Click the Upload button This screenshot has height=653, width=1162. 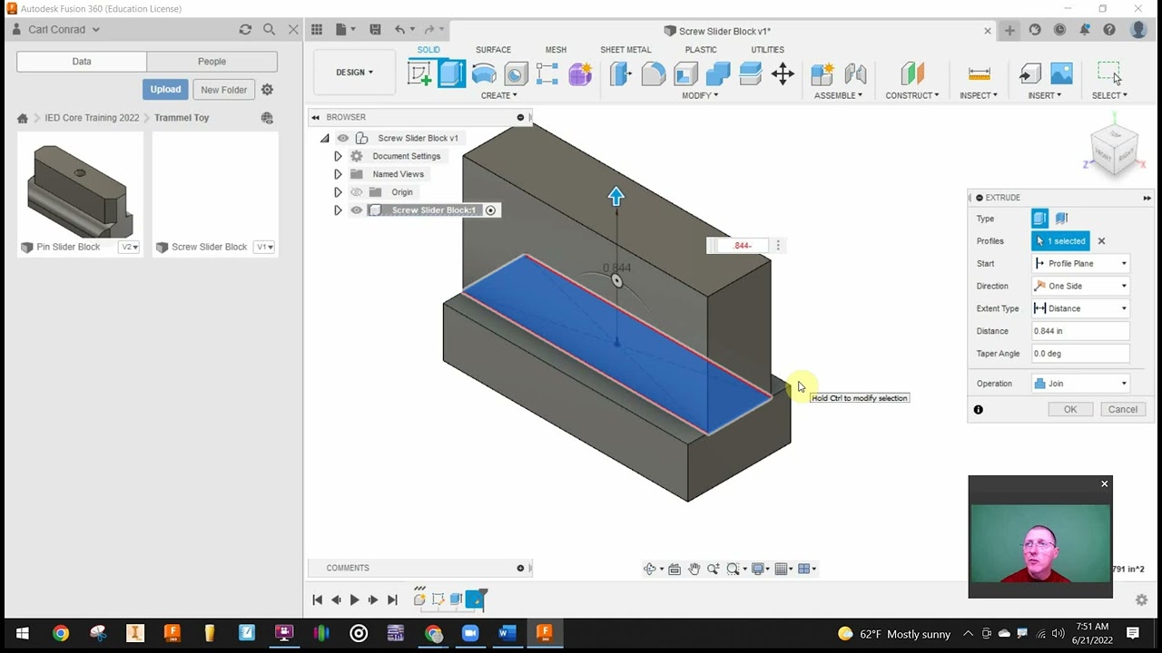(165, 90)
